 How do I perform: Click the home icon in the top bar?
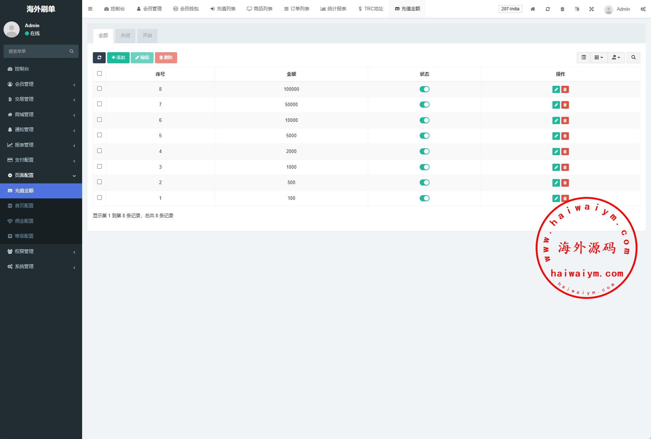[x=533, y=9]
